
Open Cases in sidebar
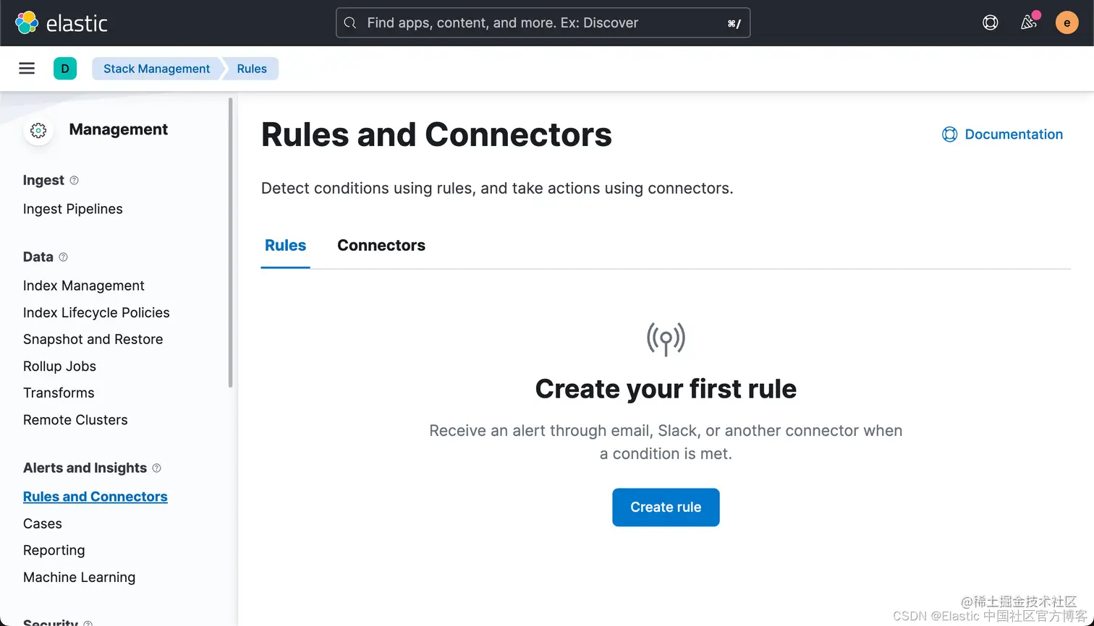[x=43, y=523]
